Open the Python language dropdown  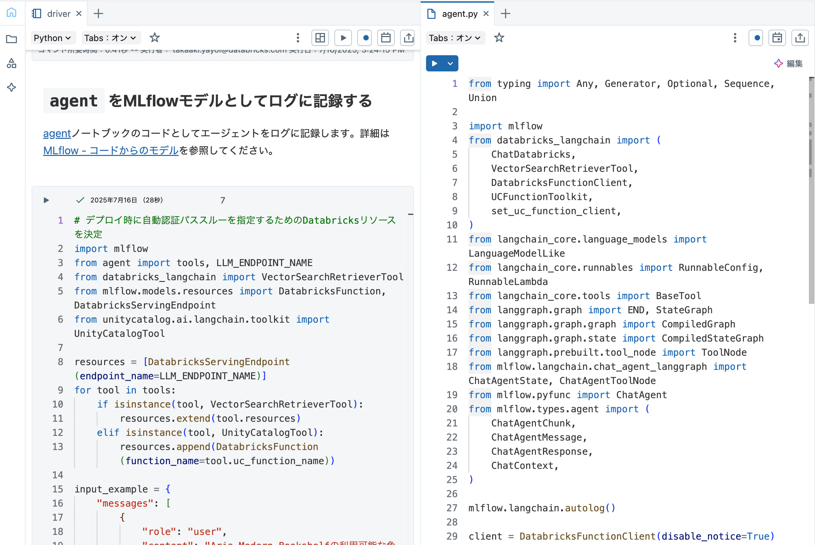(x=53, y=37)
